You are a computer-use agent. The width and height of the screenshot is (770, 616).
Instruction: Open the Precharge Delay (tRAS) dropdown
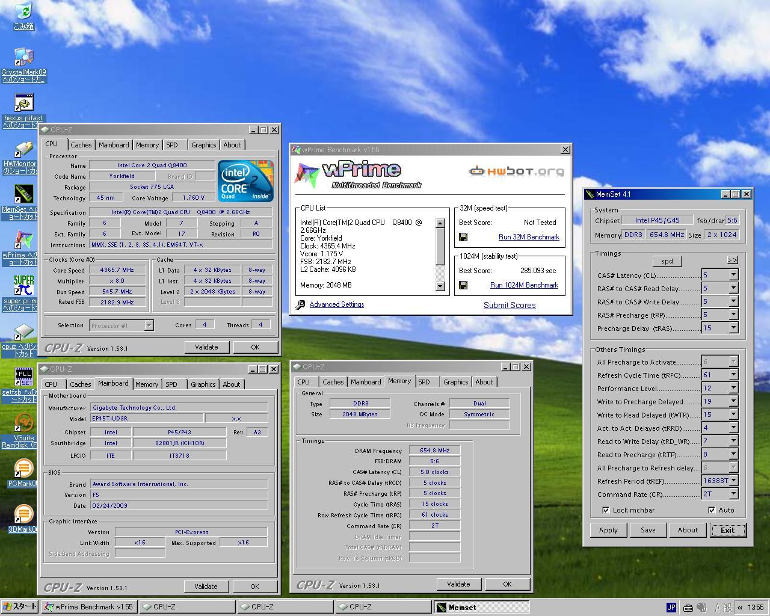[x=733, y=328]
